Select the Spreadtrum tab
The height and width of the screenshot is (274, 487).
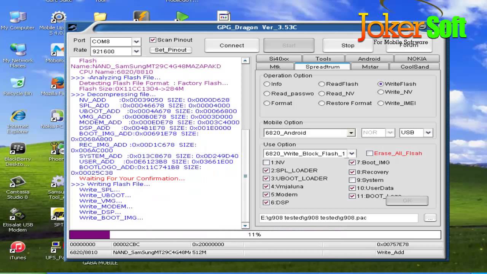coord(322,67)
